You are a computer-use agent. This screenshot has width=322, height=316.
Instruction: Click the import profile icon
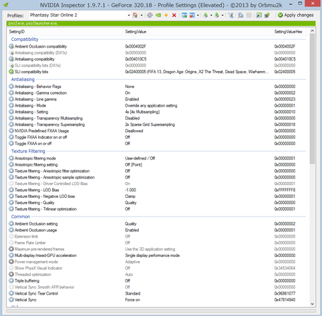tap(217, 15)
